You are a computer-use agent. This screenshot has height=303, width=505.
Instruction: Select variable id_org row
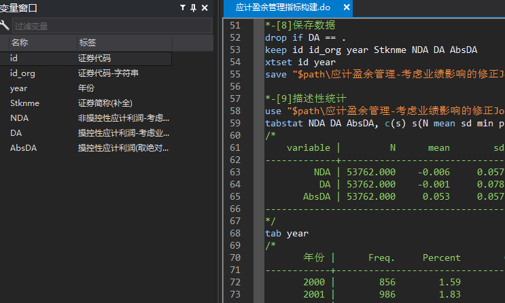point(86,73)
